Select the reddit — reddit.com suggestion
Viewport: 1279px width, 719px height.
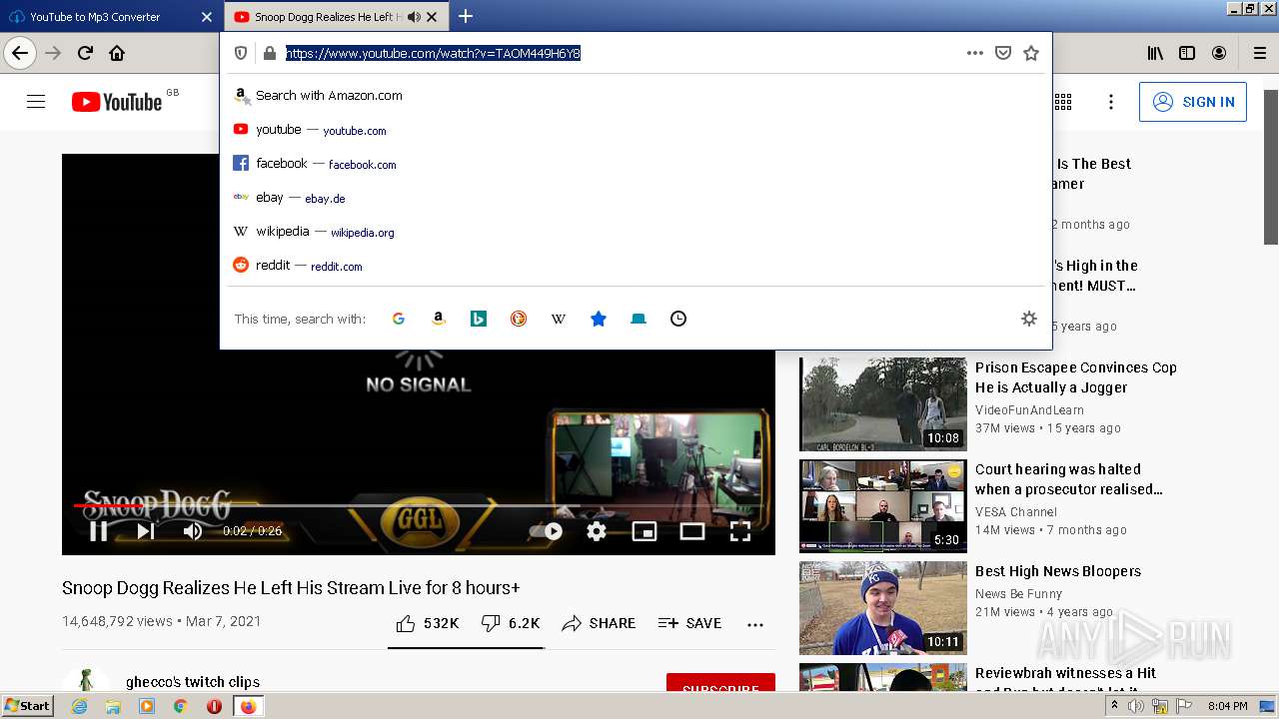click(636, 266)
